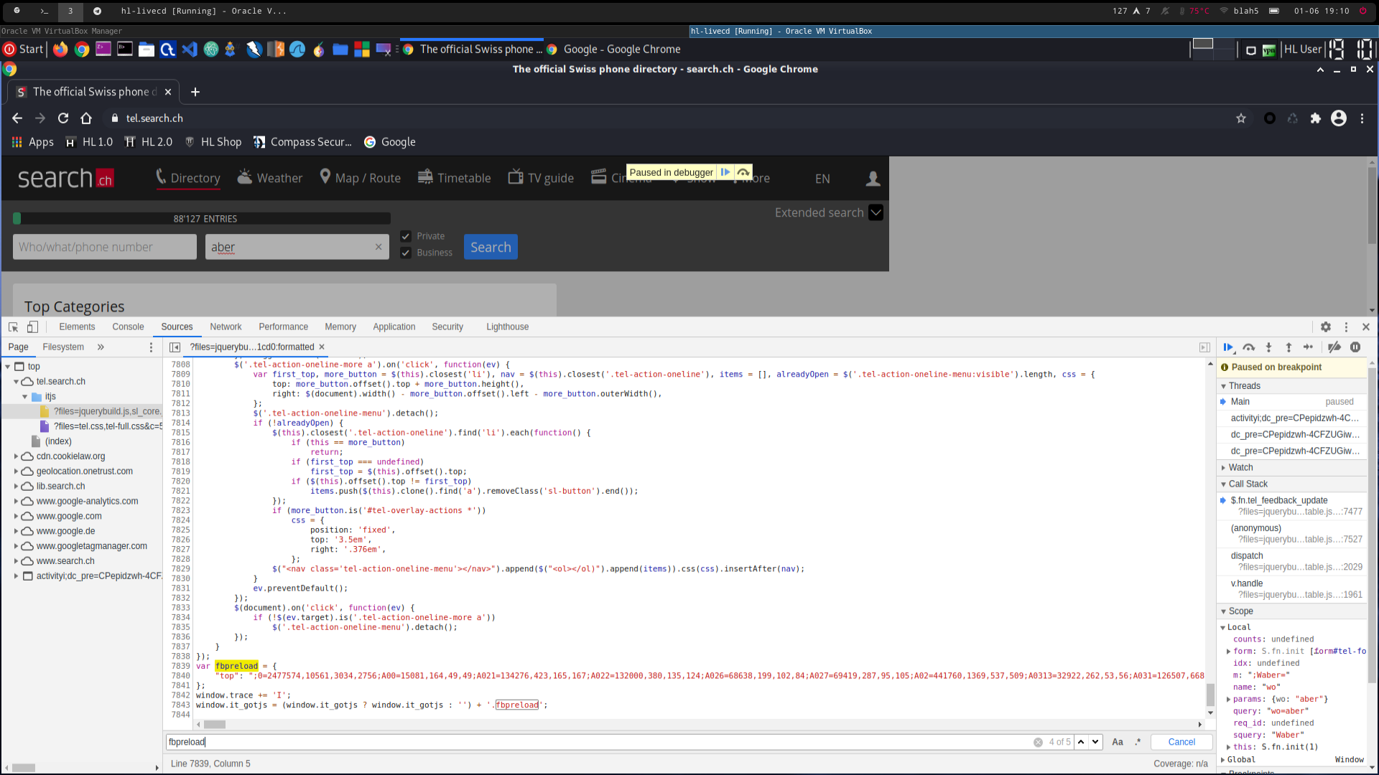Click Step into next function call

point(1268,347)
